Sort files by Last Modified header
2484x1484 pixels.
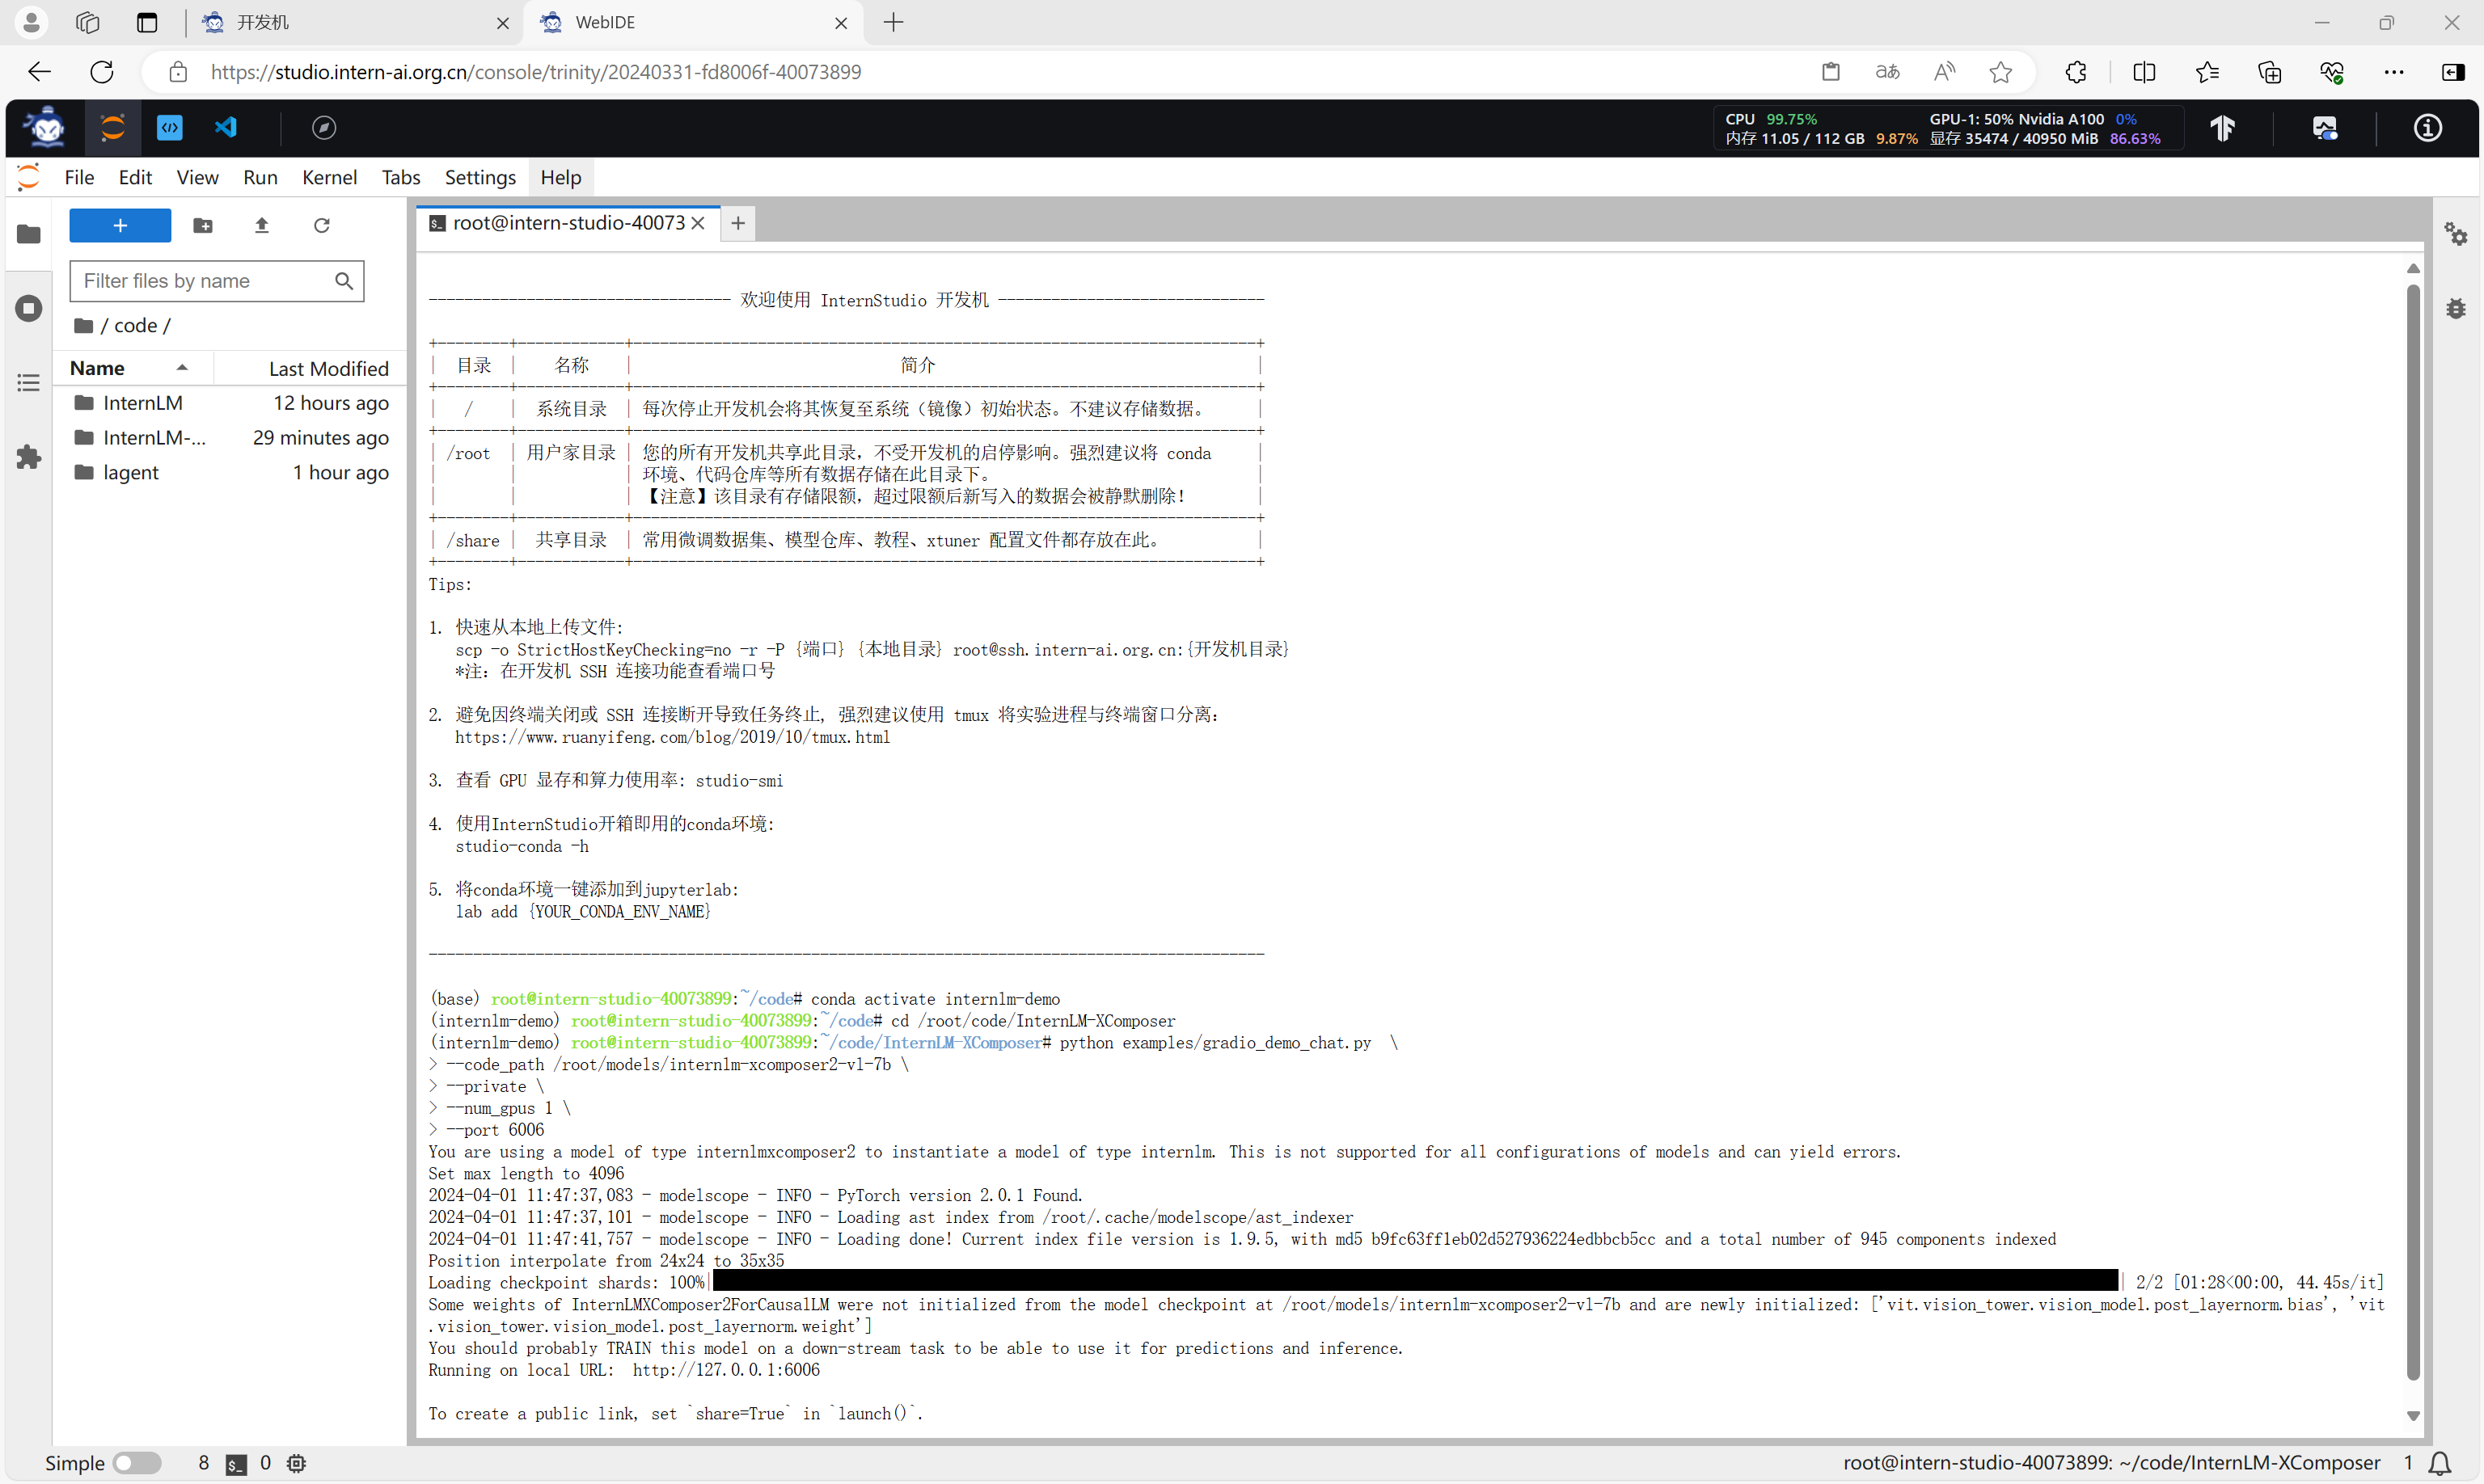[311, 368]
